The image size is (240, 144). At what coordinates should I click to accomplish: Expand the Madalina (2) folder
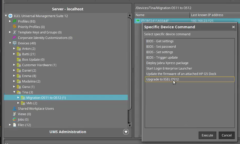point(14,81)
